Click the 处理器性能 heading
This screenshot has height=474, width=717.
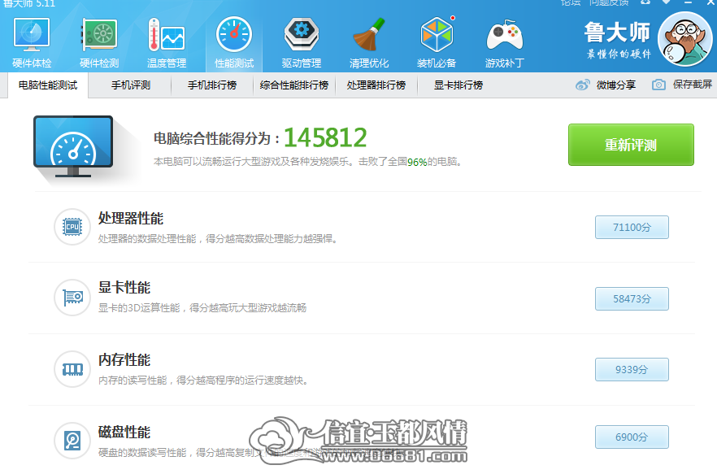(131, 218)
